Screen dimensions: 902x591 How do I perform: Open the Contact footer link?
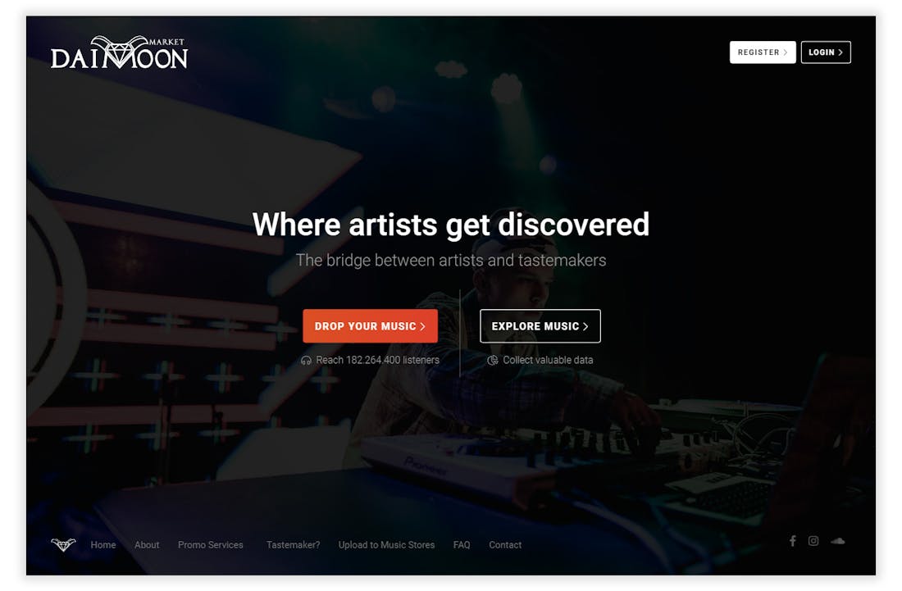505,545
